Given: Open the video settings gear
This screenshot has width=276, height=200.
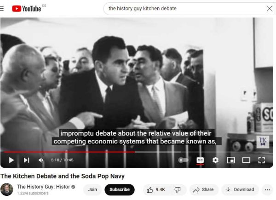Looking at the screenshot, I should click(215, 160).
